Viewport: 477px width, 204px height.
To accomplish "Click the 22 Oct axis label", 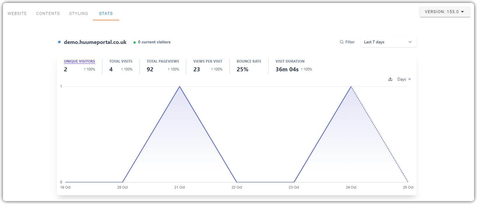I will click(x=237, y=187).
